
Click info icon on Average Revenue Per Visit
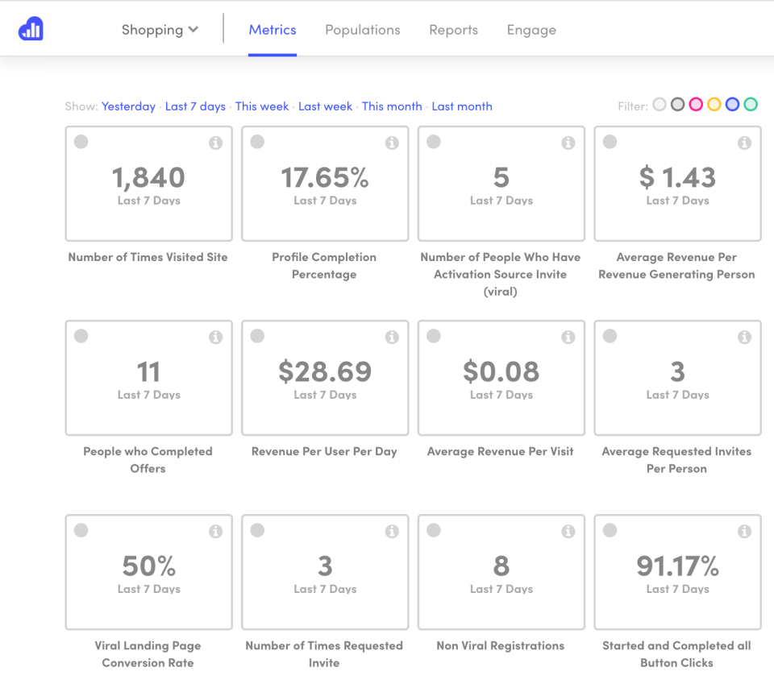(568, 337)
